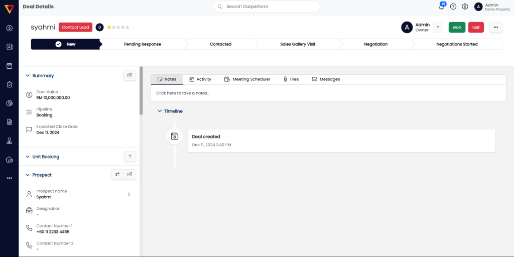Mark the deal as won
514x257 pixels.
pos(457,27)
